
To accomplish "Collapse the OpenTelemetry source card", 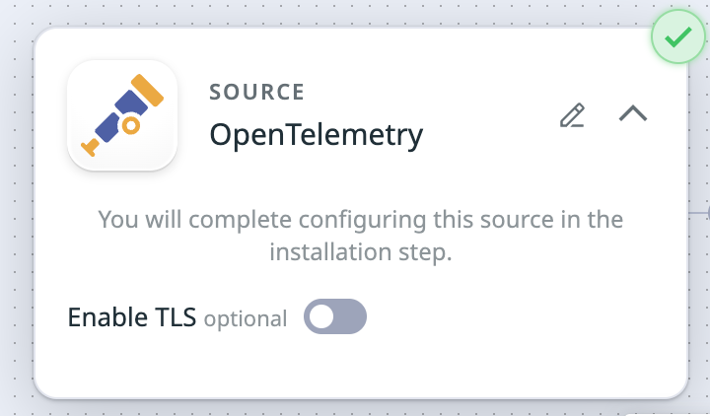I will tap(633, 113).
